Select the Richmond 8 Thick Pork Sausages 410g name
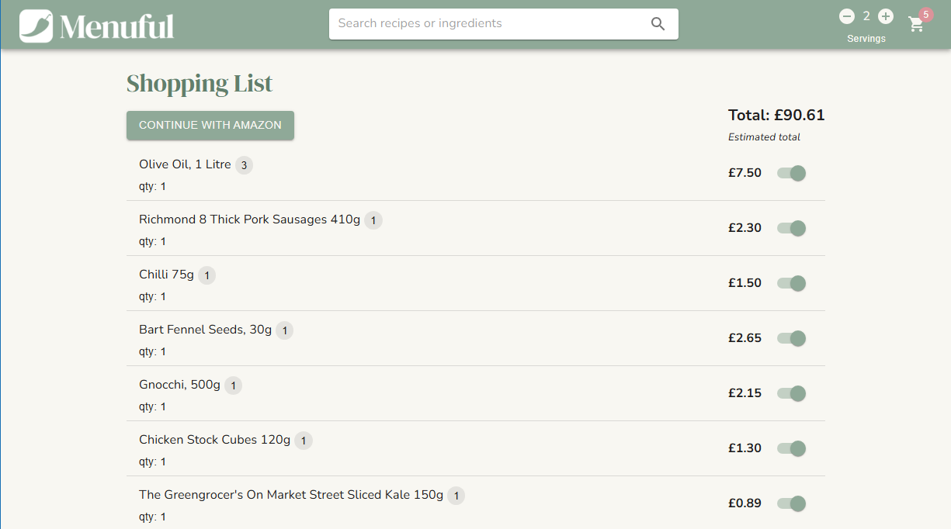 pos(250,220)
